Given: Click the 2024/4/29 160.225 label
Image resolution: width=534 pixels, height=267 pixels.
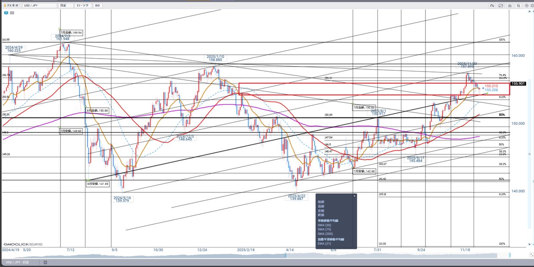Looking at the screenshot, I should click(x=13, y=49).
